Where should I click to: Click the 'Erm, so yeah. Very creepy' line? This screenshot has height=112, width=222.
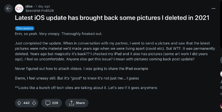click(x=59, y=33)
